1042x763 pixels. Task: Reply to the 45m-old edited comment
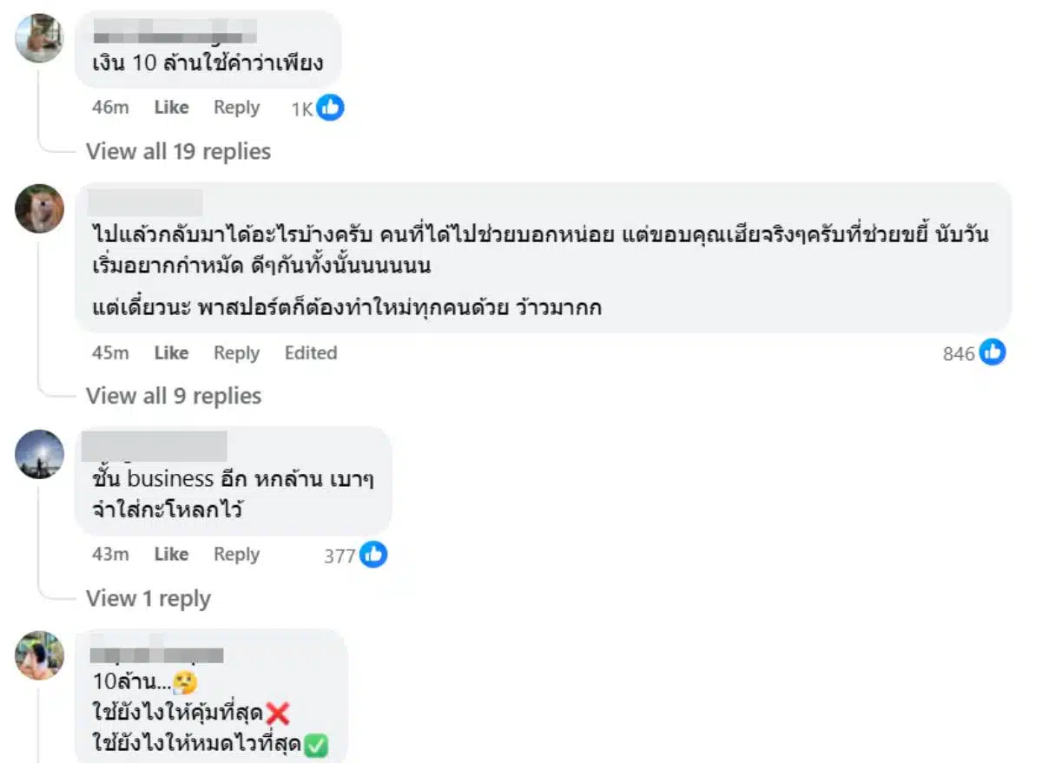tap(236, 352)
